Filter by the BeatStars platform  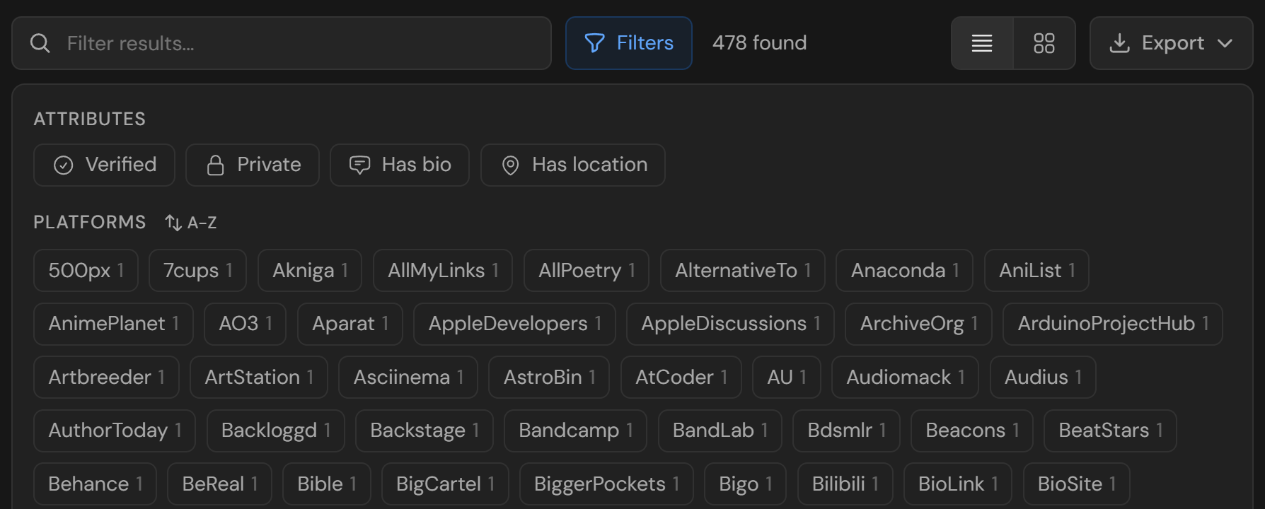coord(1110,431)
